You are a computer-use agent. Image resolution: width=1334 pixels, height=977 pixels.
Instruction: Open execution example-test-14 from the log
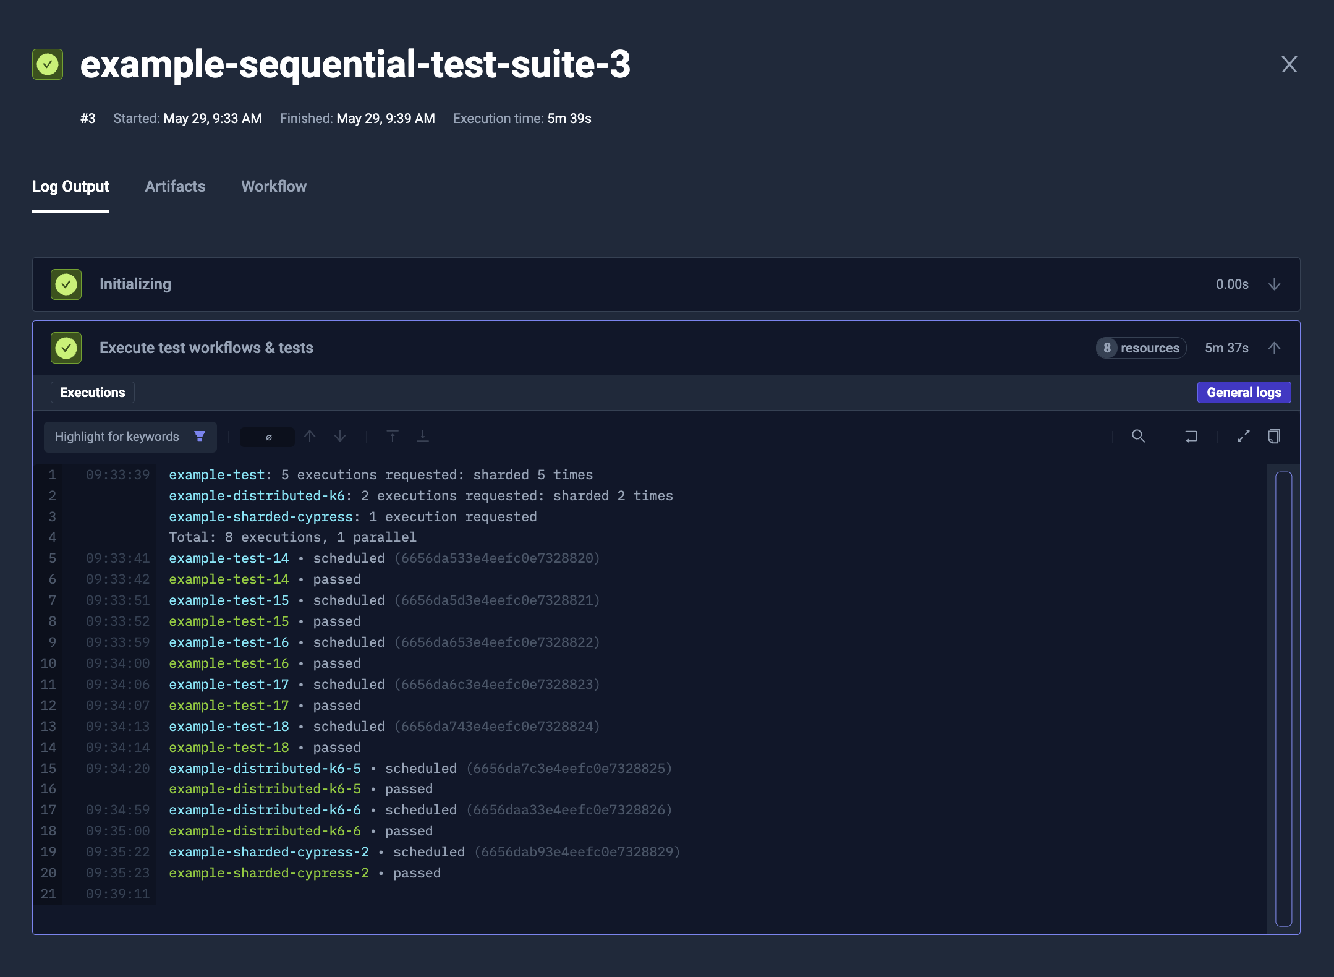tap(228, 558)
